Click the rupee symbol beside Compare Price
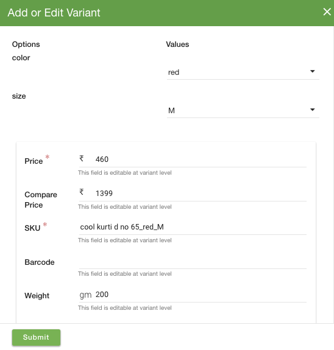Image resolution: width=334 pixels, height=350 pixels. coord(82,192)
